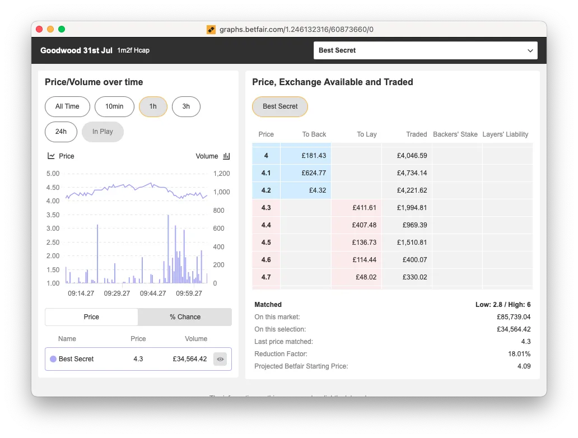Select the 24h time range
This screenshot has width=578, height=438.
pyautogui.click(x=61, y=132)
